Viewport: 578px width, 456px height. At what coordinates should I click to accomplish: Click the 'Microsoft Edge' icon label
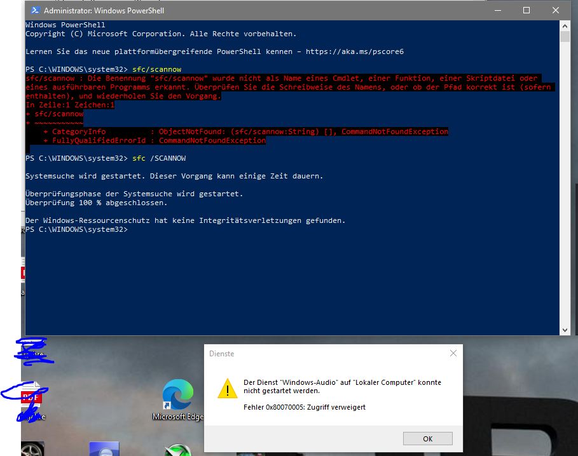click(x=178, y=417)
